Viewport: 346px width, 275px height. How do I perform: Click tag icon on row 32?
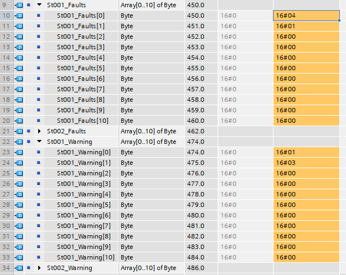[x=19, y=247]
